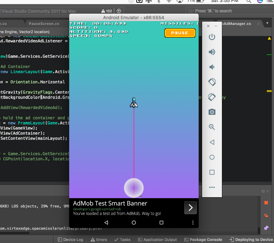Rotate emulator device left
274x243 pixels.
coord(212,82)
